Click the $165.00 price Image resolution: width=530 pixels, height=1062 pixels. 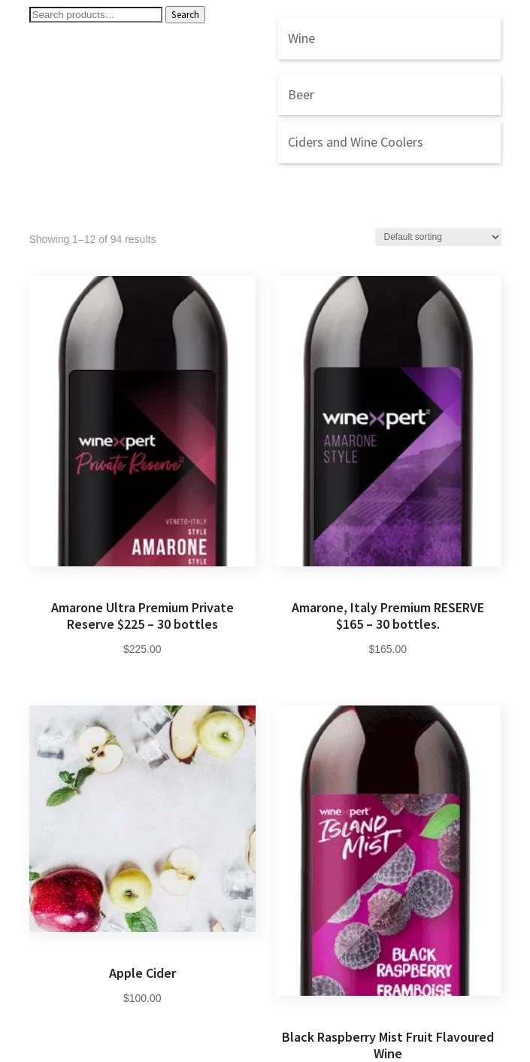click(388, 649)
